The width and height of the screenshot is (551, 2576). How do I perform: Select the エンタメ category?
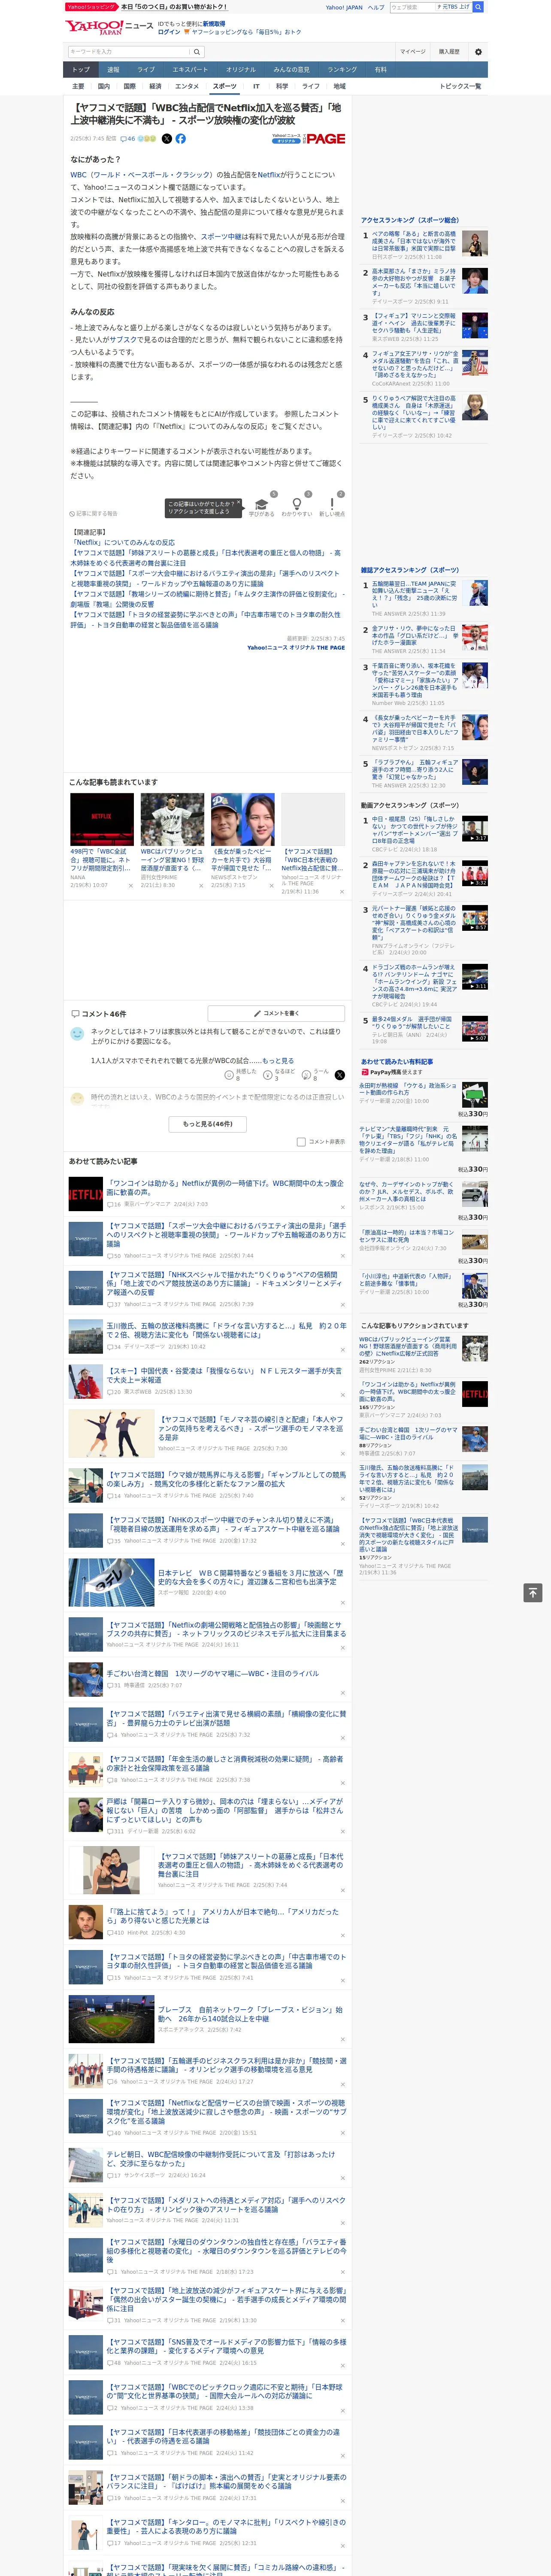coord(187,86)
